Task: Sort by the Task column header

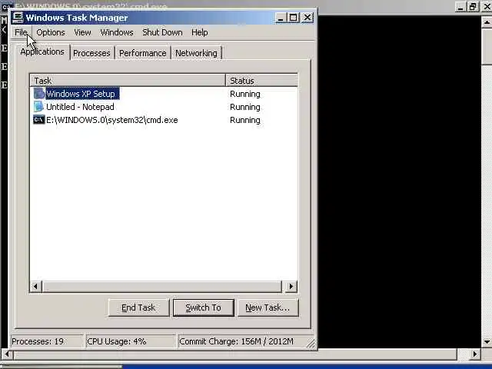Action: pos(128,80)
